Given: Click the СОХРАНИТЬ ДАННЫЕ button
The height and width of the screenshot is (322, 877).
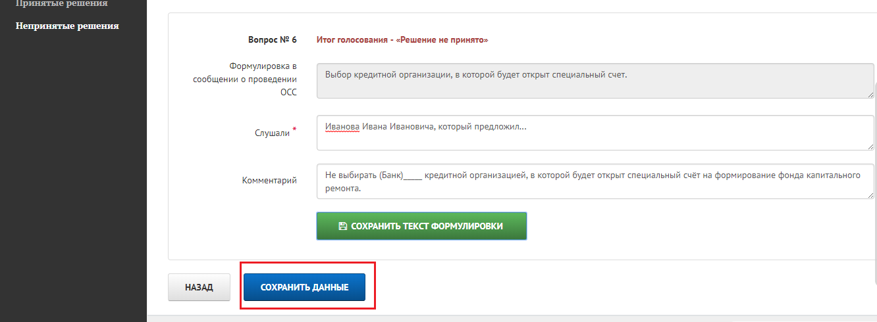Looking at the screenshot, I should point(304,288).
